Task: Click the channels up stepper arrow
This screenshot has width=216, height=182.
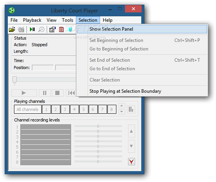Action: (x=122, y=106)
